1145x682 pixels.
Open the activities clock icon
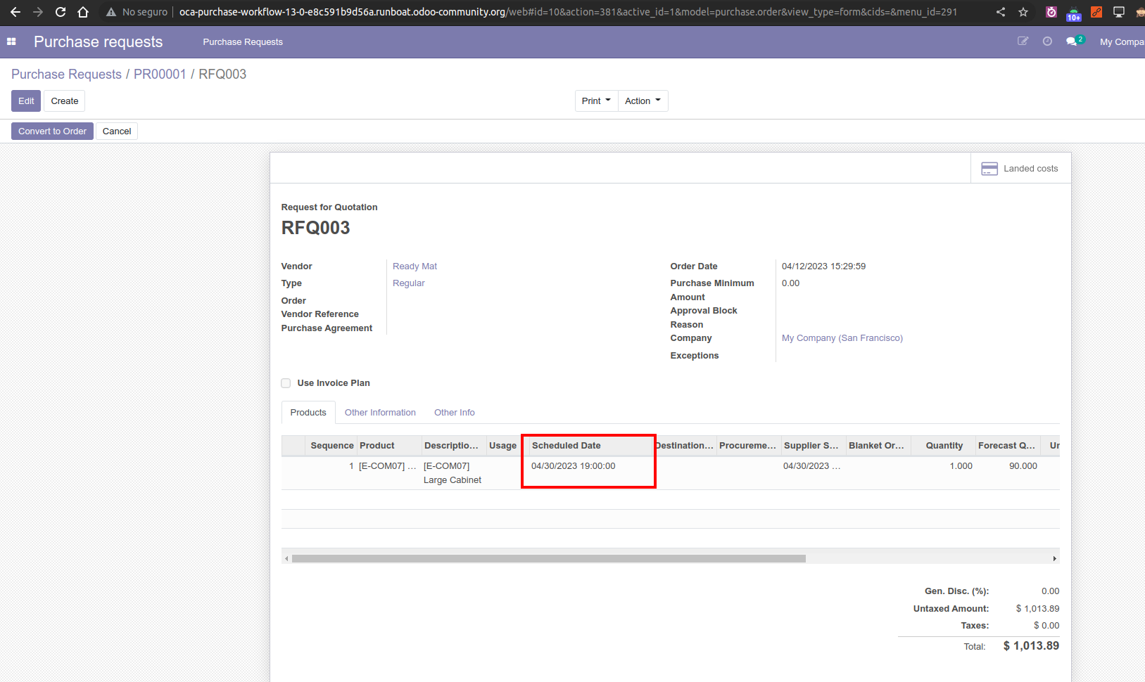(x=1047, y=41)
